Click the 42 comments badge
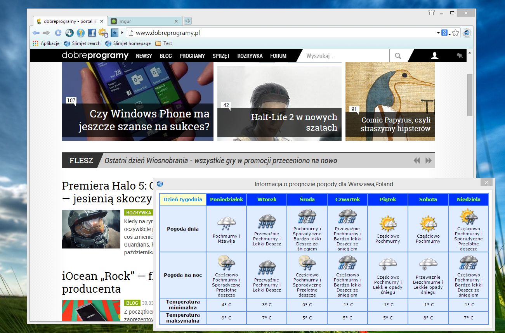The width and height of the screenshot is (505, 333). tap(226, 105)
